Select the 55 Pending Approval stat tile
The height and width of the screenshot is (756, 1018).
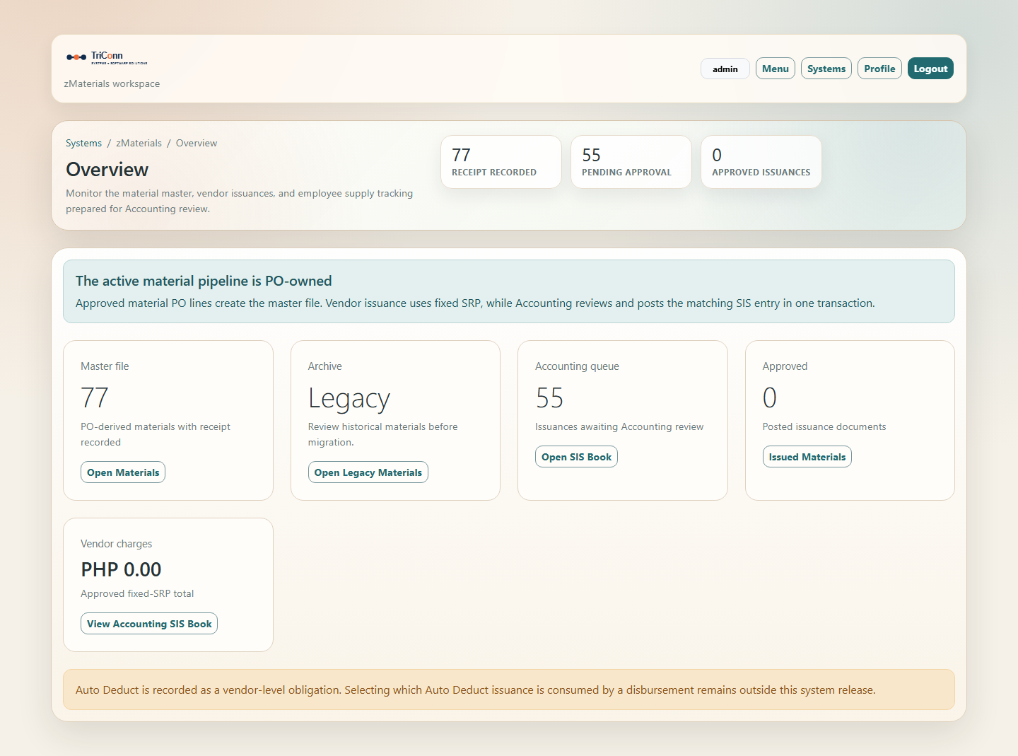tap(631, 162)
